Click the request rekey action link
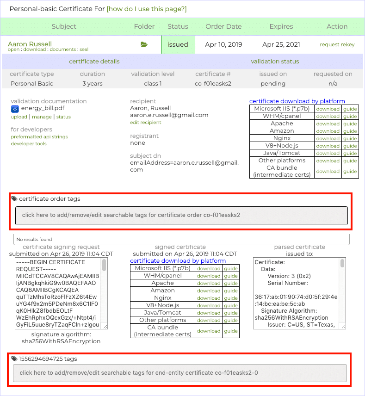Screen dimensions: 365x396 click(x=337, y=45)
